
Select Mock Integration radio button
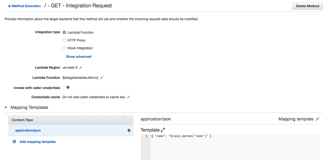point(64,48)
